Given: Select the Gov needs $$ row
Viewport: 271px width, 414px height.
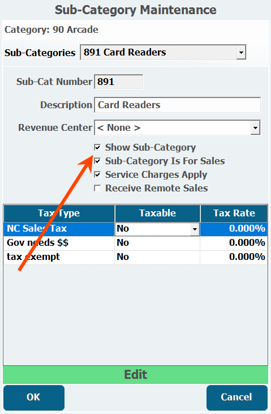Looking at the screenshot, I should coord(135,242).
